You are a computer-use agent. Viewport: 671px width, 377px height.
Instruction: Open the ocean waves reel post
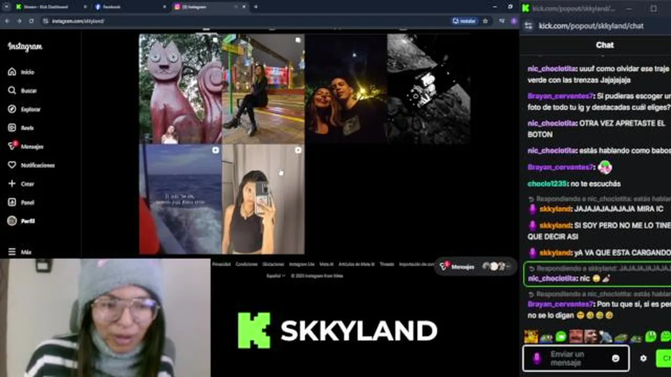[180, 199]
